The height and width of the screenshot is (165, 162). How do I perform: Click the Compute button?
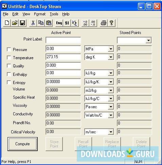tap(22, 144)
